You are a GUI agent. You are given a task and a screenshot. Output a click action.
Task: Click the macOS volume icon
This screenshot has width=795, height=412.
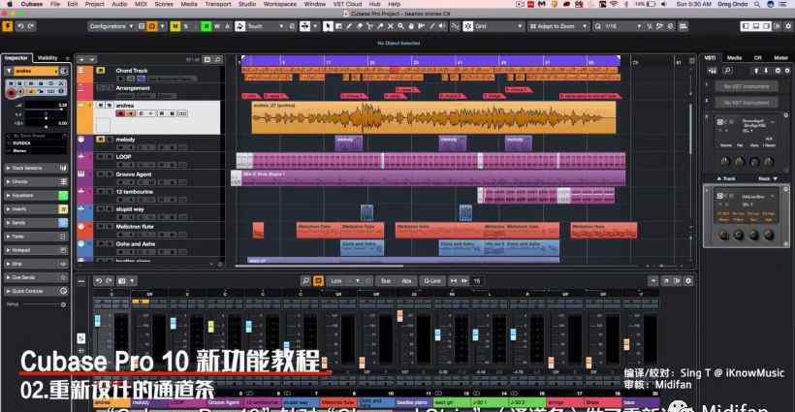click(664, 4)
